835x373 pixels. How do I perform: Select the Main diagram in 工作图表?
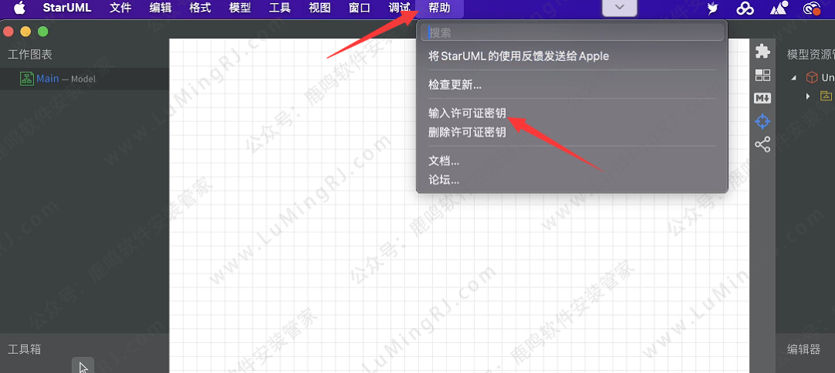(x=84, y=79)
